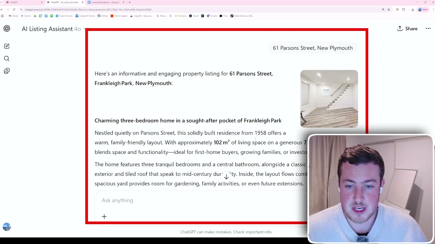Screen dimensions: 435x244
Task: Open the ImageFX bookmark
Action: pos(141,16)
